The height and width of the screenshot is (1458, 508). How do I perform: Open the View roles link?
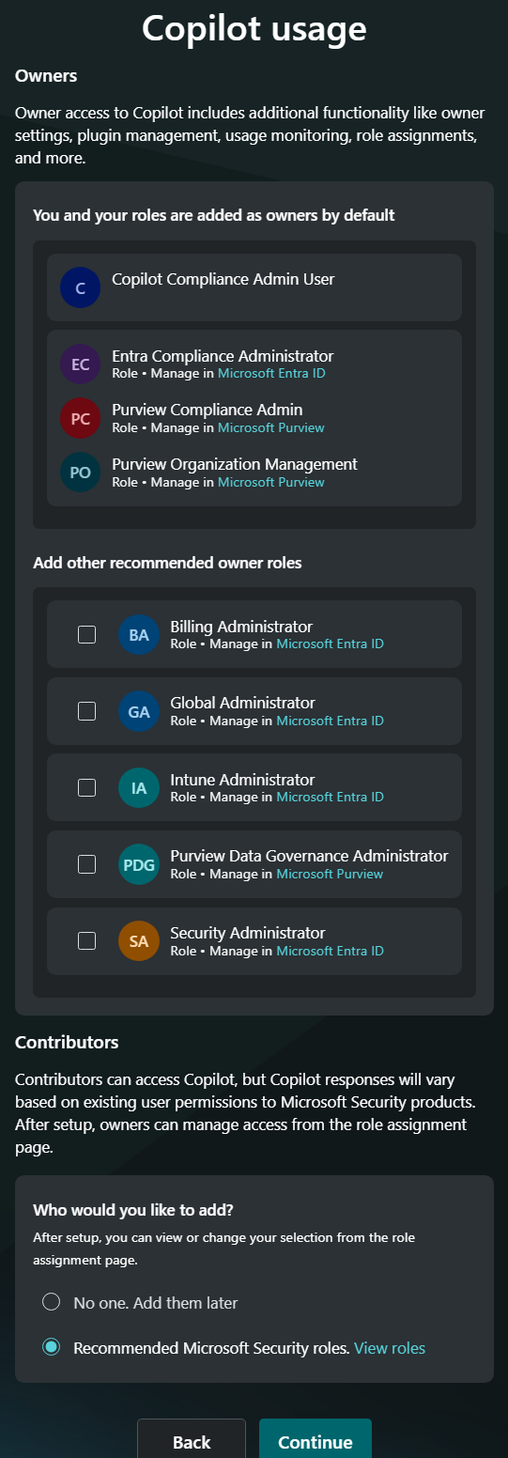tap(390, 1348)
